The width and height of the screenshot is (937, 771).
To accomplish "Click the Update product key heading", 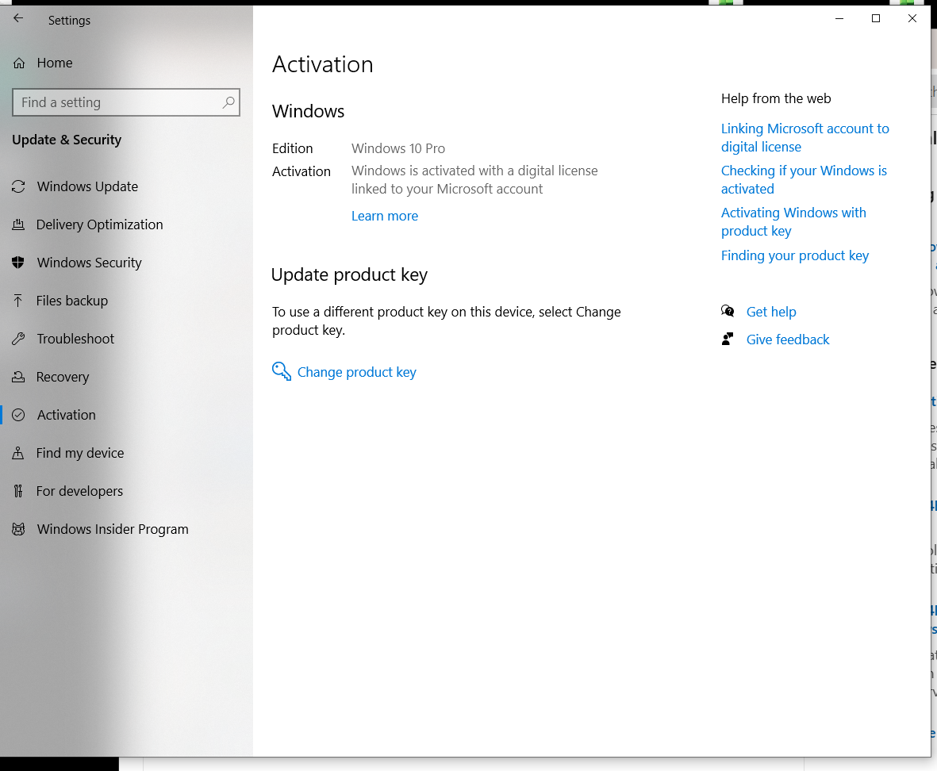I will coord(350,274).
